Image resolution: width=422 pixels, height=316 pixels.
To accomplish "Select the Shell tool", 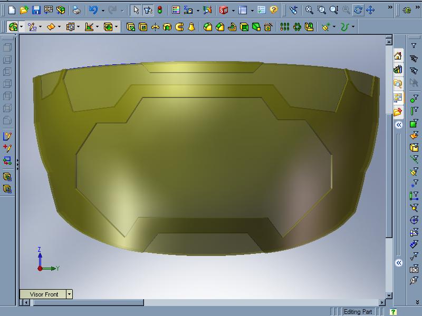I will 244,27.
